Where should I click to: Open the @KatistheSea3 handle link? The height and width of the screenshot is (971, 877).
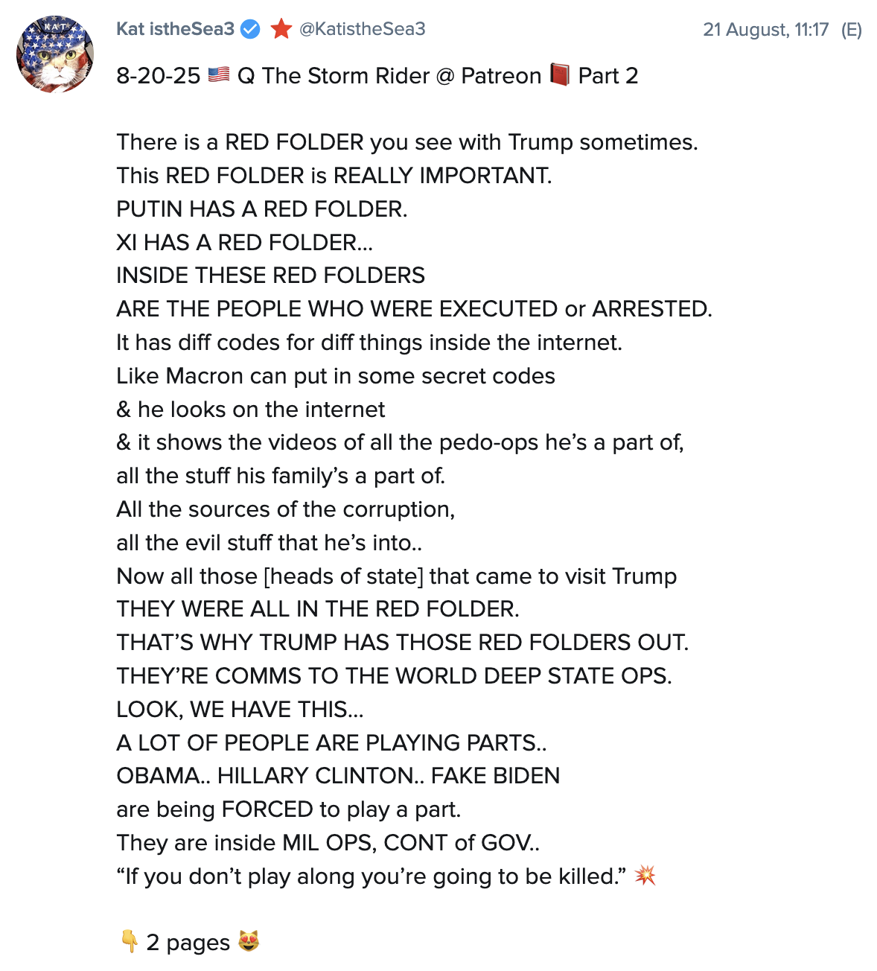(362, 29)
